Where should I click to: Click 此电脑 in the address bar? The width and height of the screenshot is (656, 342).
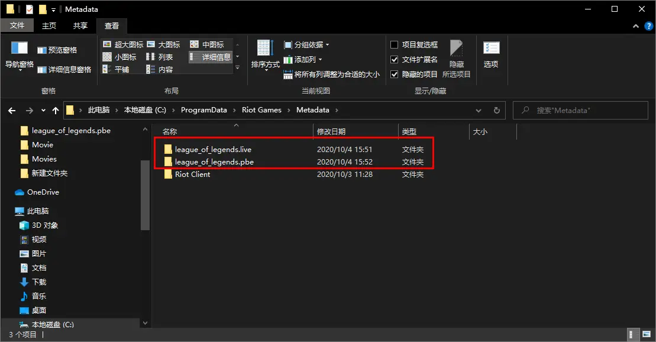coord(99,110)
